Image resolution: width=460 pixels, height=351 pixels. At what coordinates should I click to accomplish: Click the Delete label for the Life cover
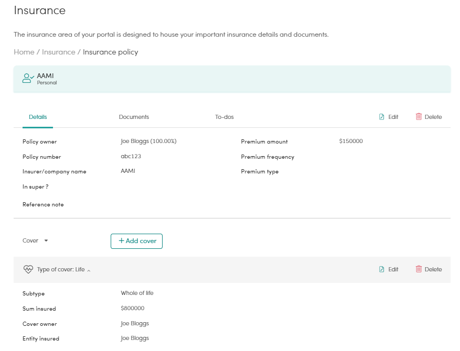pos(433,269)
